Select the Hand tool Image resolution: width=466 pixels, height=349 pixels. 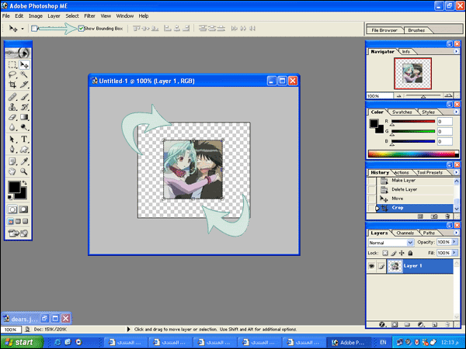(12, 171)
